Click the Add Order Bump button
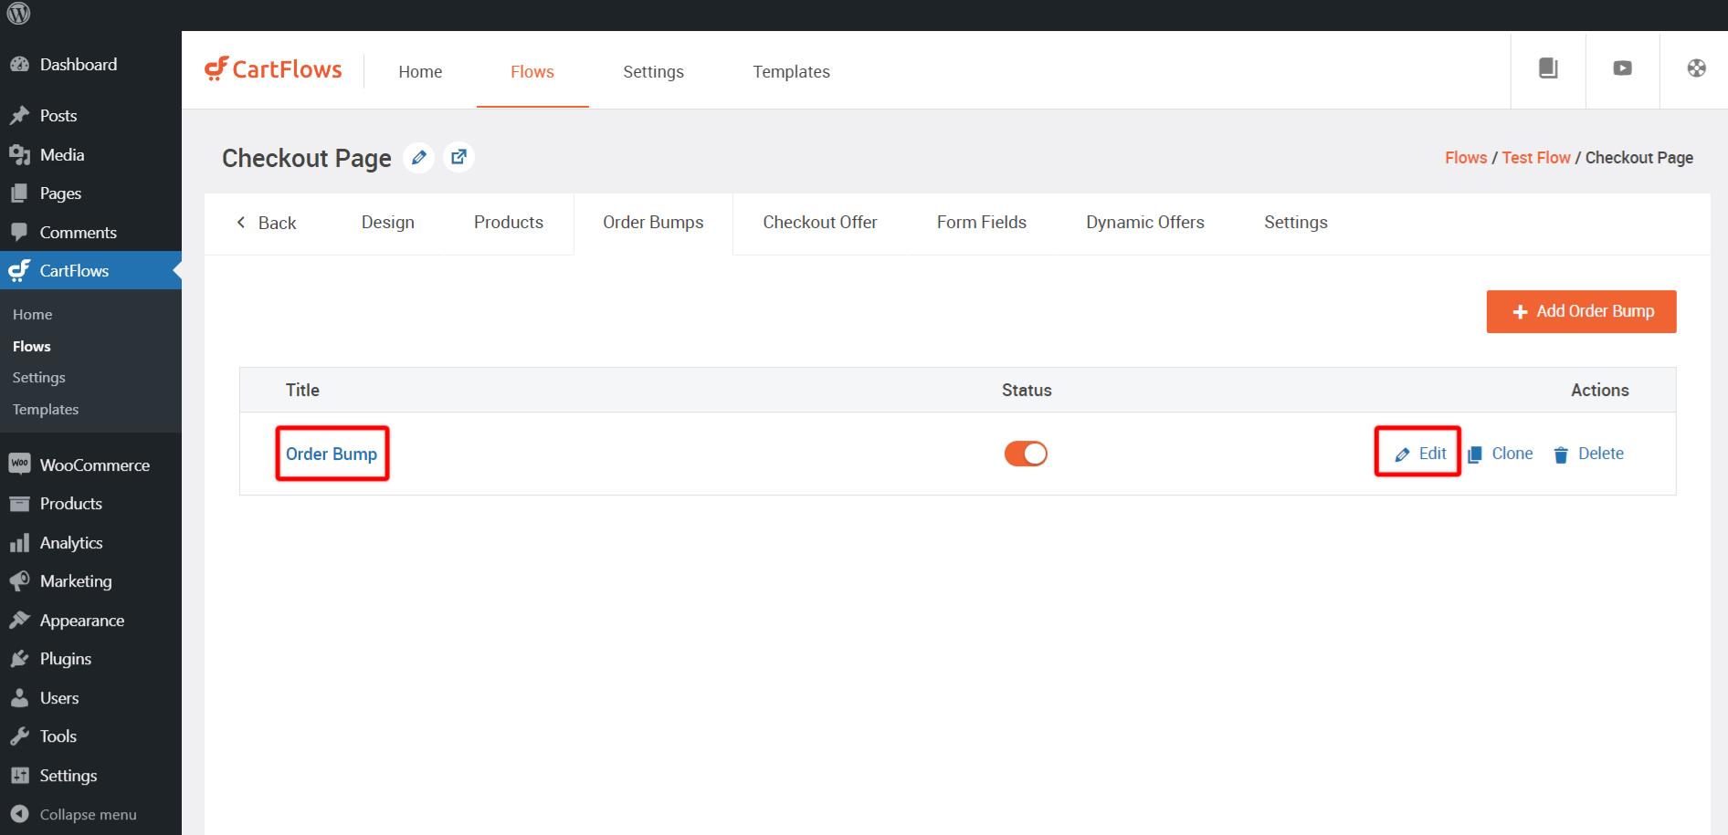The image size is (1728, 835). (x=1581, y=311)
